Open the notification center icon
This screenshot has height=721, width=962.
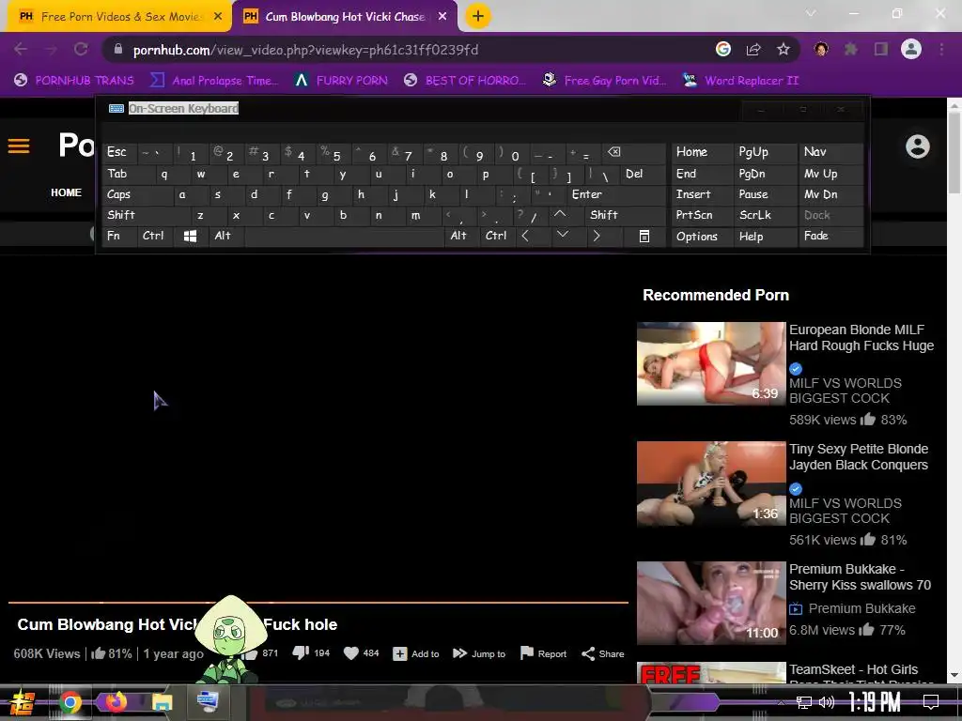931,702
